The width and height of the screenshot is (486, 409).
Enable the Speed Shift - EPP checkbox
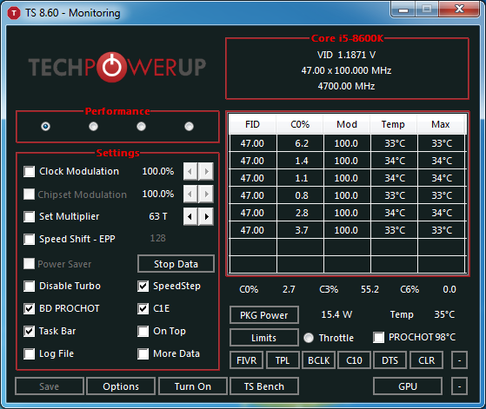30,239
